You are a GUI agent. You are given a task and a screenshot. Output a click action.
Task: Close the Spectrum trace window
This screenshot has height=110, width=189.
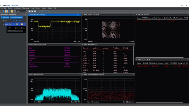point(80,75)
